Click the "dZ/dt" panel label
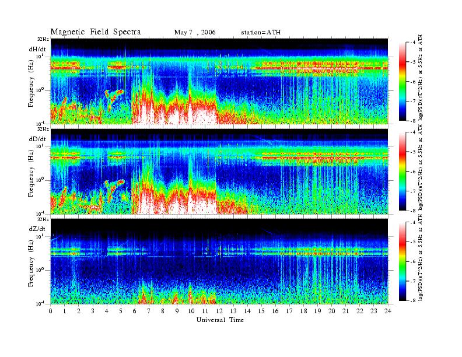The width and height of the screenshot is (462, 357). [x=37, y=229]
